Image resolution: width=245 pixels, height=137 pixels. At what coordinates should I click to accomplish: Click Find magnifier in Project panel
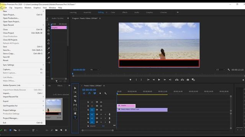52,130
